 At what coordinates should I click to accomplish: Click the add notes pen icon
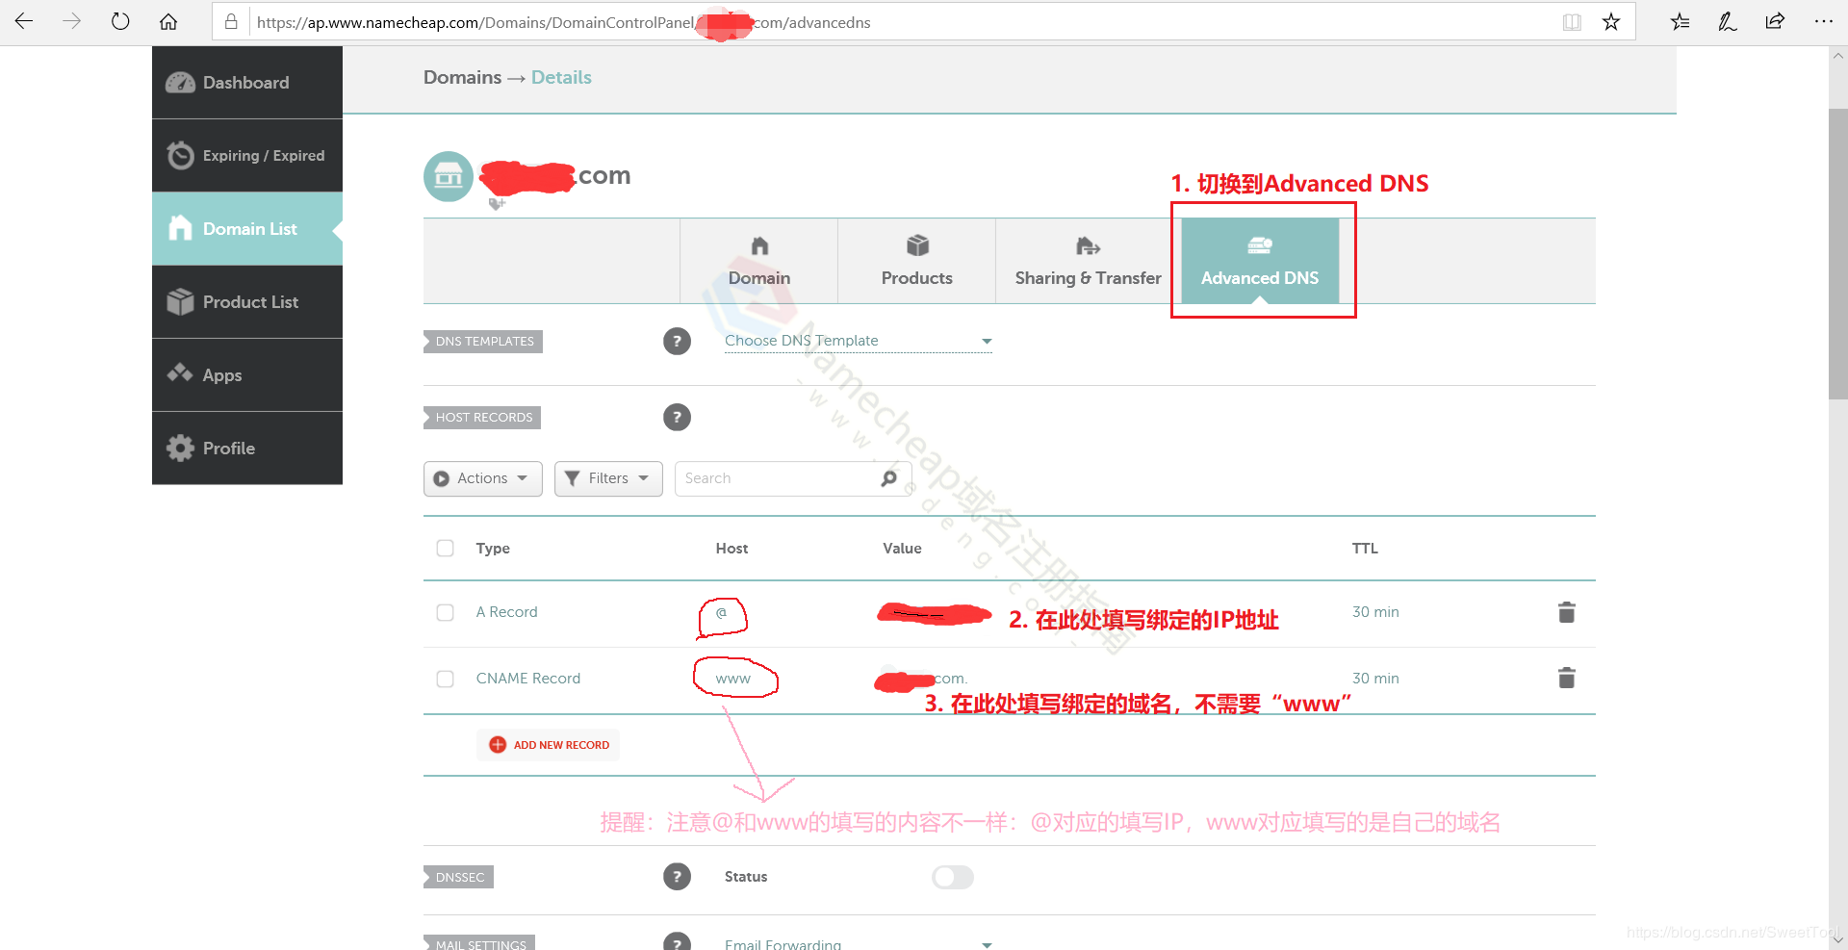[1728, 21]
